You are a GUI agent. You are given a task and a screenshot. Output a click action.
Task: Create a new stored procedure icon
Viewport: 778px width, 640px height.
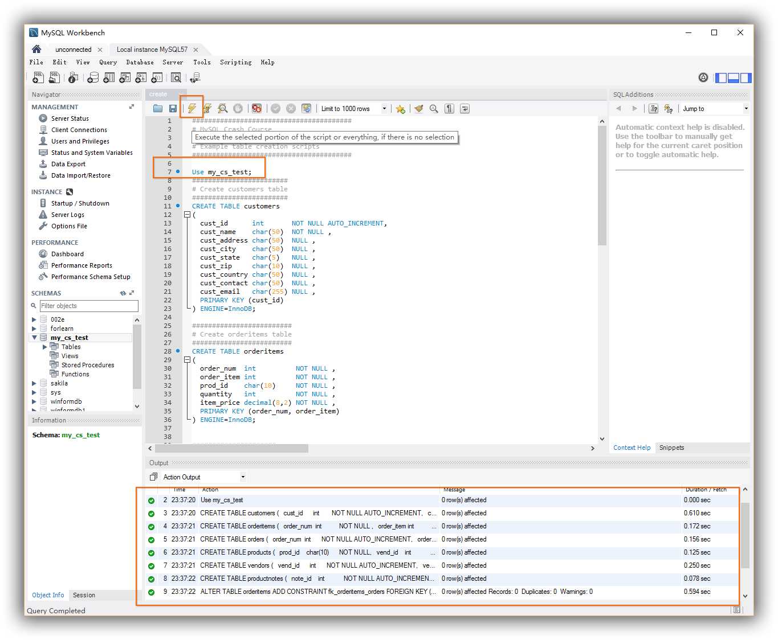pyautogui.click(x=141, y=77)
